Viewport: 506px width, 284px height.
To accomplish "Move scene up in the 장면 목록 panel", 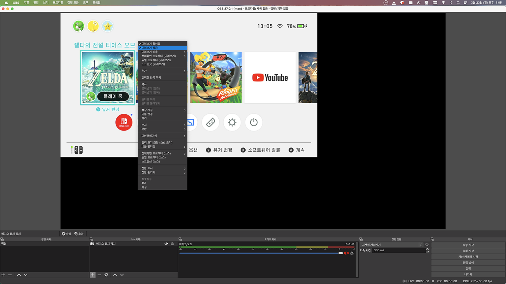I will [19, 275].
